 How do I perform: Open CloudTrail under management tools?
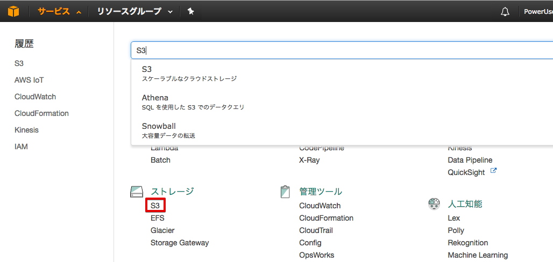click(316, 230)
